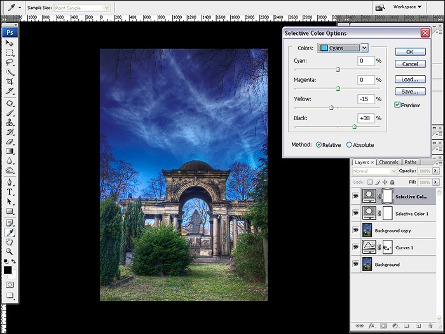The height and width of the screenshot is (334, 445).
Task: Click the OK button
Action: pyautogui.click(x=410, y=52)
